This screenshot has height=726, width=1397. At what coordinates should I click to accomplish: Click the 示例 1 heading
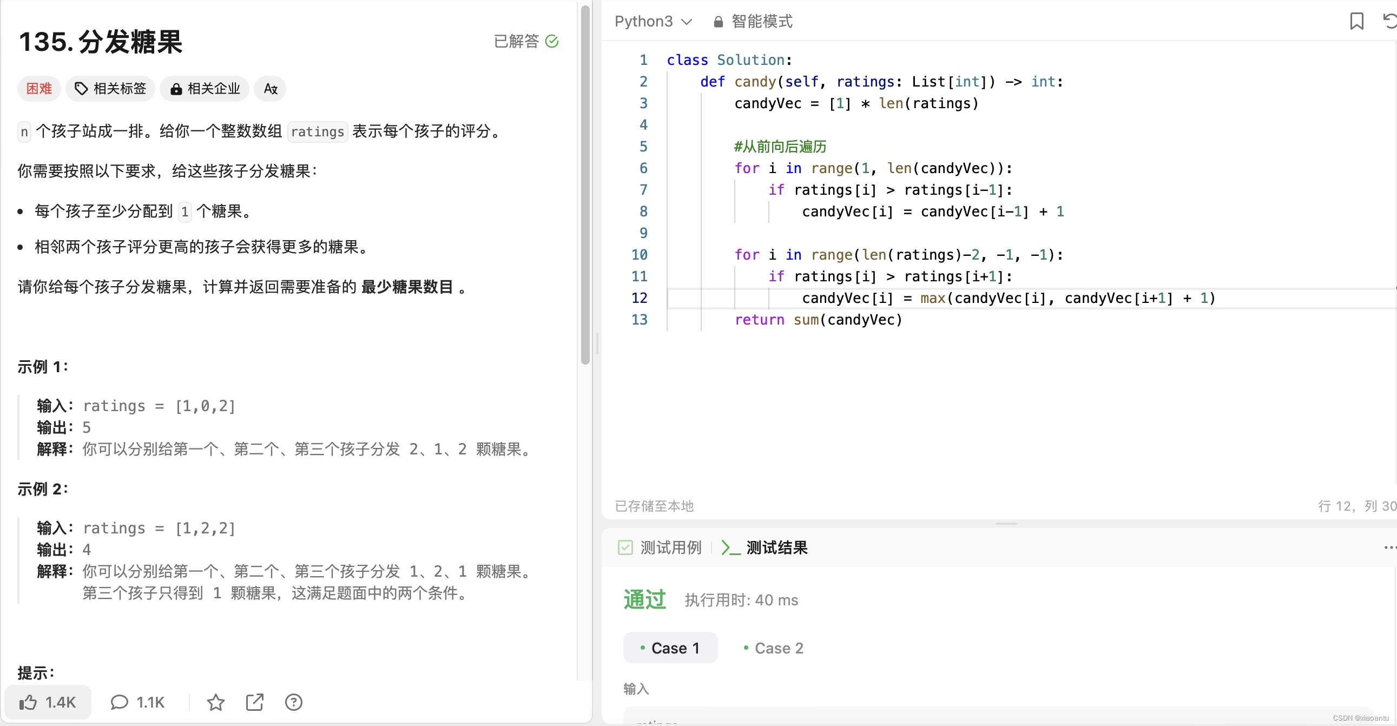click(x=43, y=367)
